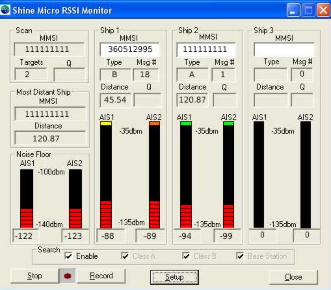Click Ship 2 AIS2 signal bar
This screenshot has height=290, width=331.
click(x=228, y=175)
